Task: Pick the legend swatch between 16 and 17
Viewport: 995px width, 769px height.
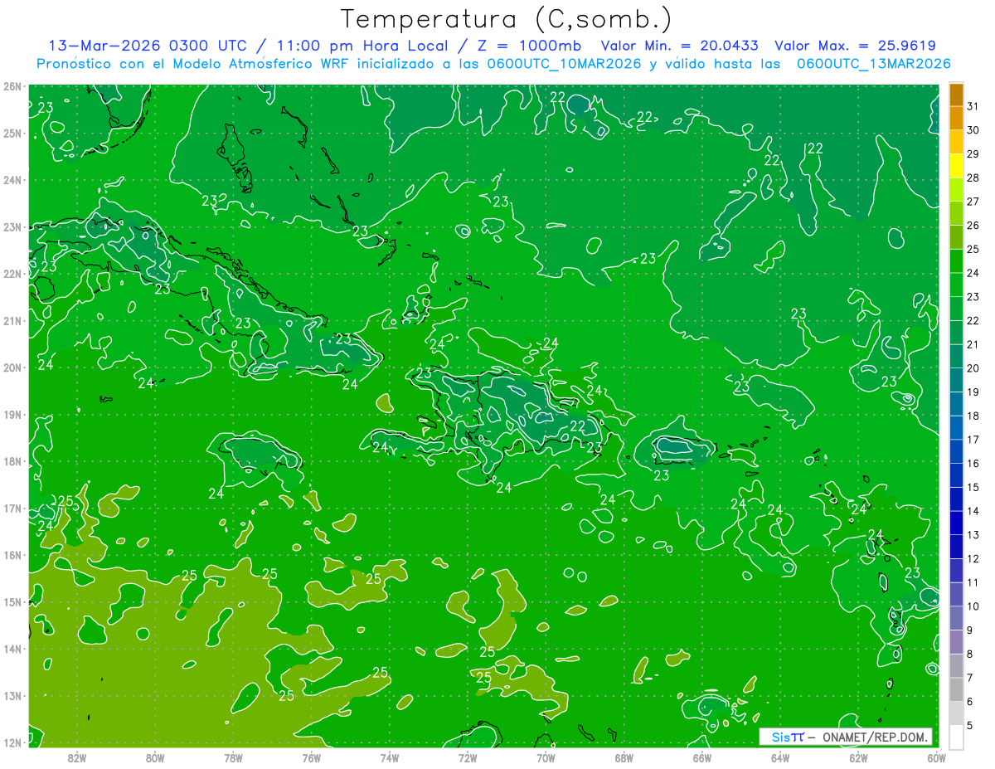Action: click(956, 451)
